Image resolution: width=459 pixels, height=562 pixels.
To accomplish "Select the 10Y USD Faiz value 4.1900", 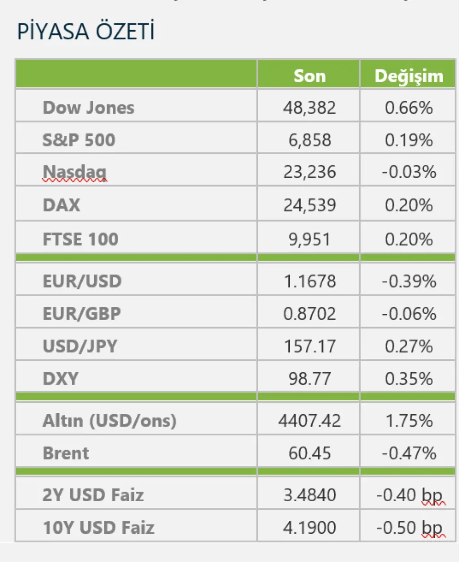I will tap(309, 528).
